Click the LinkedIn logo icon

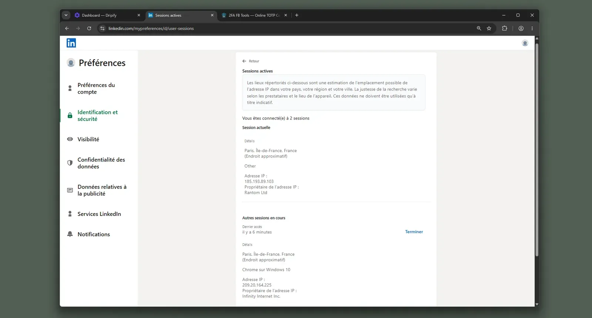coord(71,43)
